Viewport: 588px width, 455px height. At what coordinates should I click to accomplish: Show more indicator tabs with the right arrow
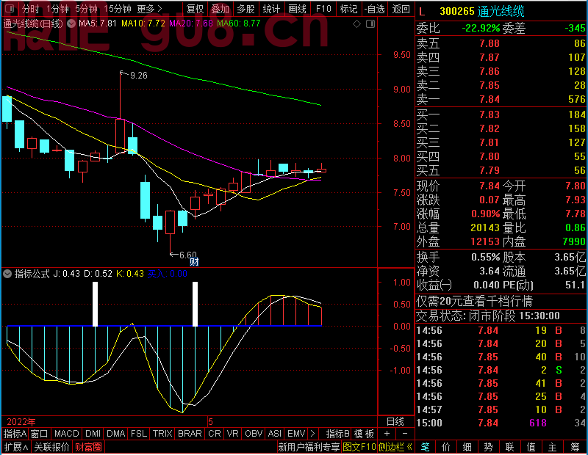(x=313, y=434)
